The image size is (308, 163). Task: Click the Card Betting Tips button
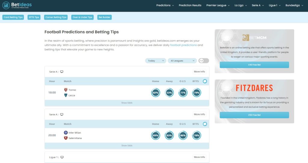tap(13, 17)
